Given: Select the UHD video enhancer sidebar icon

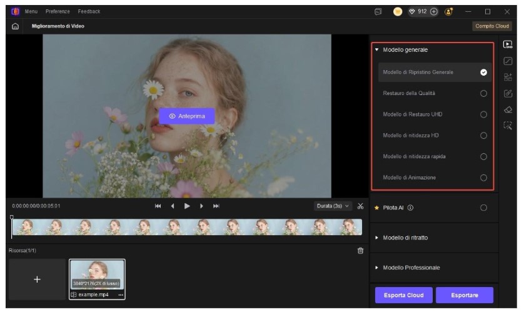Looking at the screenshot, I should pos(508,44).
